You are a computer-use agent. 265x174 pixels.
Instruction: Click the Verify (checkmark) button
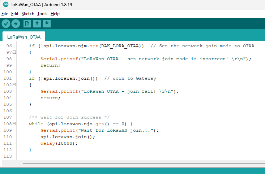(x=6, y=23)
